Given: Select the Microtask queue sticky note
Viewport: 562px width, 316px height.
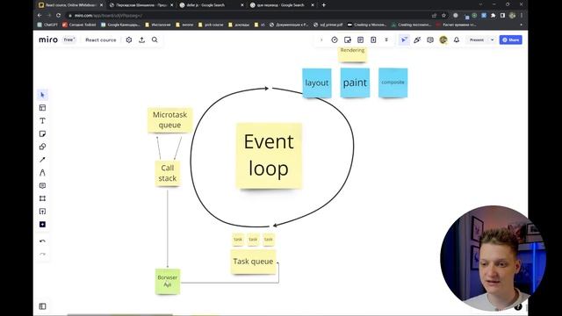Looking at the screenshot, I should click(169, 120).
